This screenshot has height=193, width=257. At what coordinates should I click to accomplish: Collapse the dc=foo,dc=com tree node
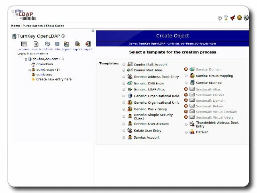tap(26, 59)
